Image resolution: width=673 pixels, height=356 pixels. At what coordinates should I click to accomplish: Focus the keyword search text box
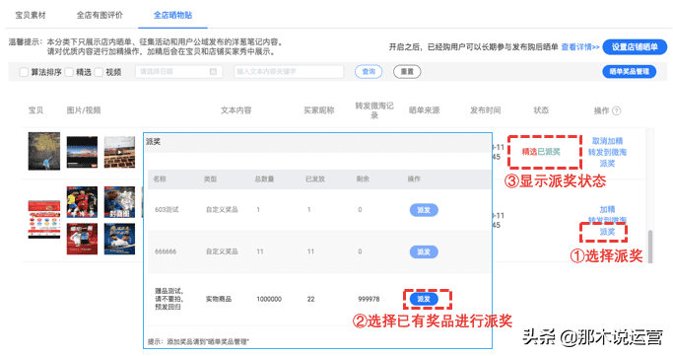(x=289, y=72)
